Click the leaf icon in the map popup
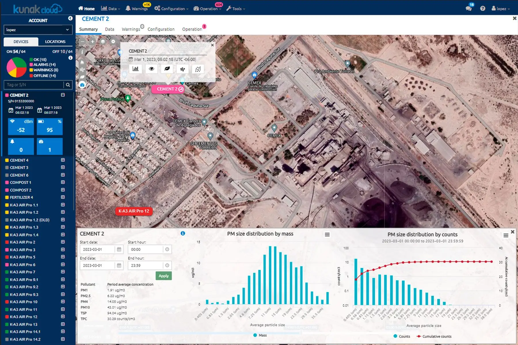 167,69
